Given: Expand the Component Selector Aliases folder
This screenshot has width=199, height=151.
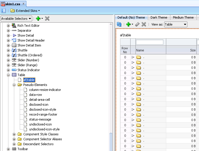Looking at the screenshot, I should [14, 139].
